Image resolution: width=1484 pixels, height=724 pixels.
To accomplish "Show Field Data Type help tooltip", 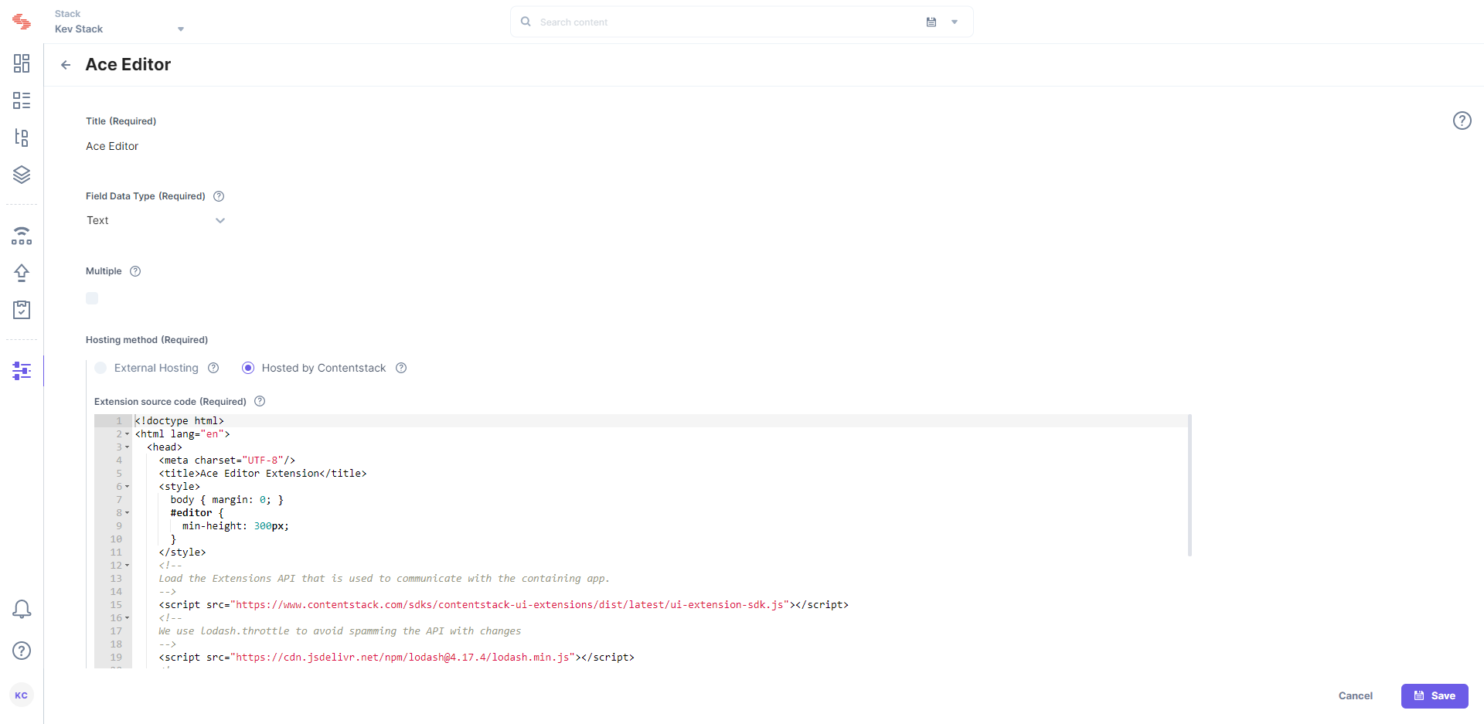I will 219,196.
